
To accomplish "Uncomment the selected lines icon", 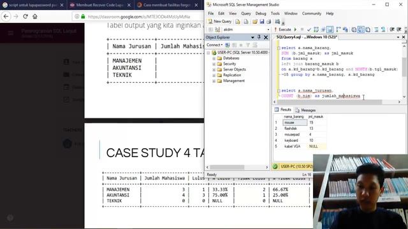I will 383,30.
